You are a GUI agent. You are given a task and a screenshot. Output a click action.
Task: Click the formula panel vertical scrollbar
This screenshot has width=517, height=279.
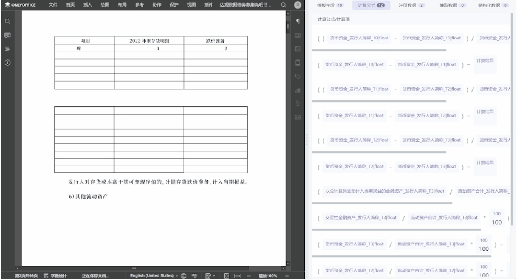512,119
